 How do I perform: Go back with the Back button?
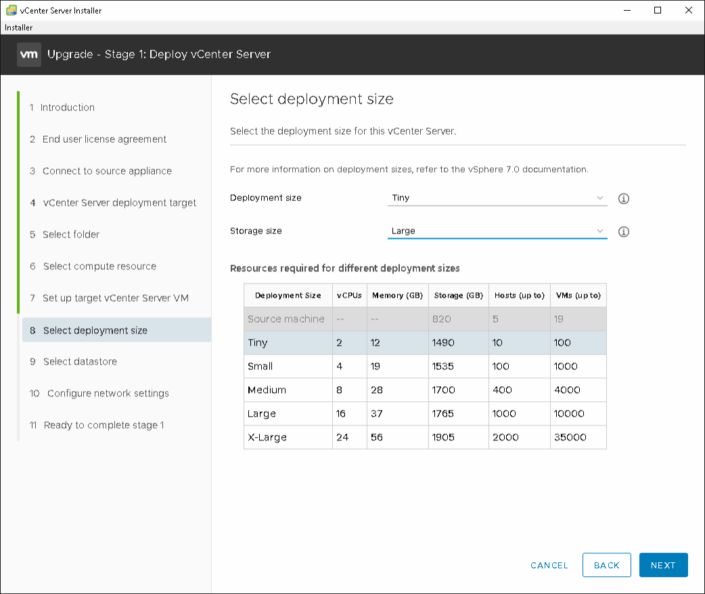tap(606, 565)
